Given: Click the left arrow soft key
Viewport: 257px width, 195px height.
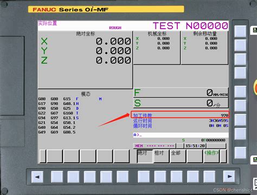Looking at the screenshot, I should coord(37,177).
